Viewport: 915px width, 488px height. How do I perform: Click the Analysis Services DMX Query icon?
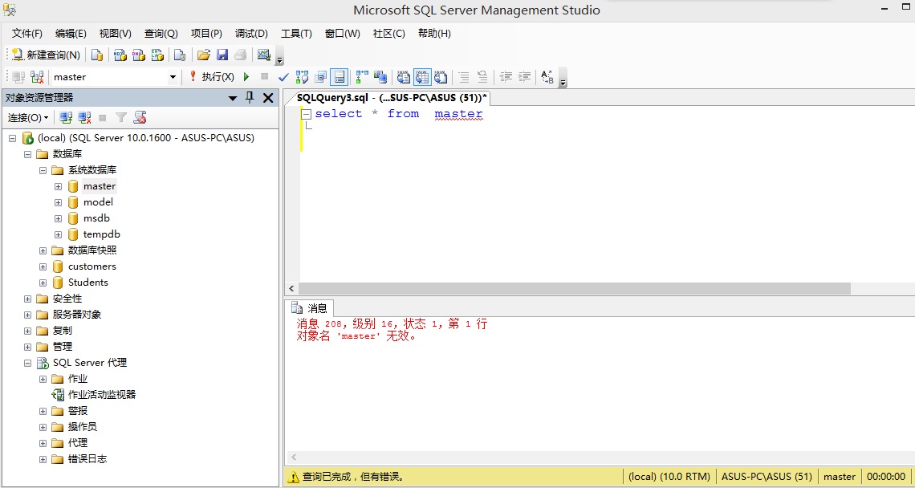139,55
